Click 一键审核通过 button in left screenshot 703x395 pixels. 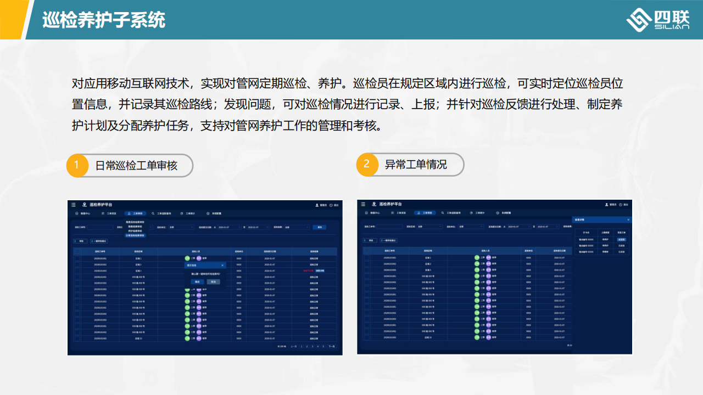(99, 240)
